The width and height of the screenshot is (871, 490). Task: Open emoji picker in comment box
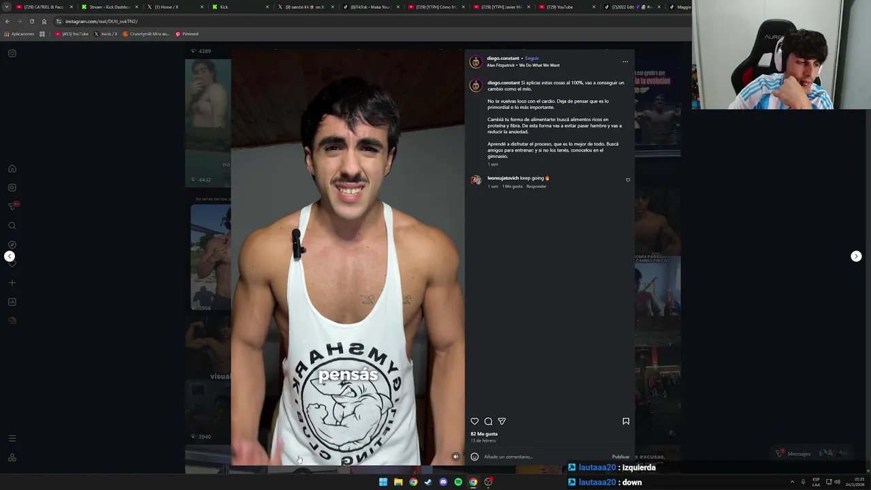point(475,457)
